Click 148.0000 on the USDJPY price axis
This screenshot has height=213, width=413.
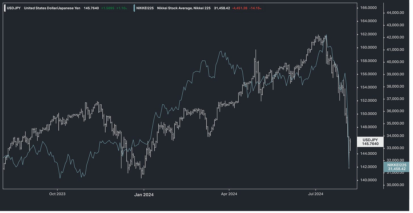coord(368,127)
